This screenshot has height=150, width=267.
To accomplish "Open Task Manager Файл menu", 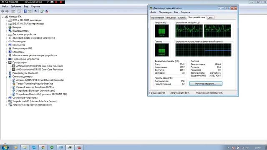I will click(153, 12).
